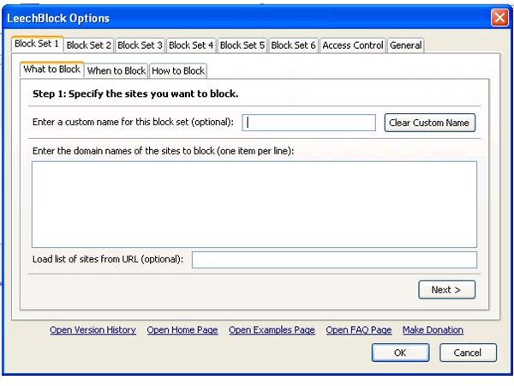Viewport: 514px width, 386px height.
Task: Select the What to Block sub-tab
Action: [x=51, y=69]
